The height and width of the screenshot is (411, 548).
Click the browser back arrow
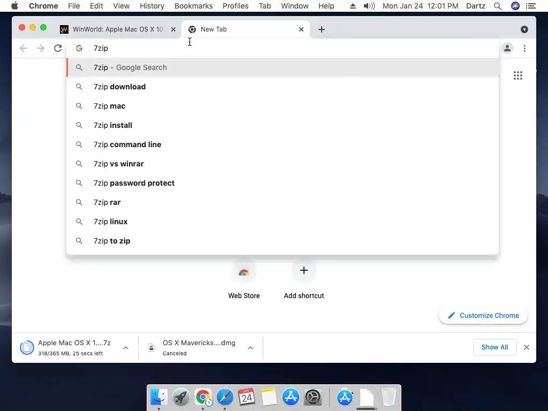pos(24,48)
